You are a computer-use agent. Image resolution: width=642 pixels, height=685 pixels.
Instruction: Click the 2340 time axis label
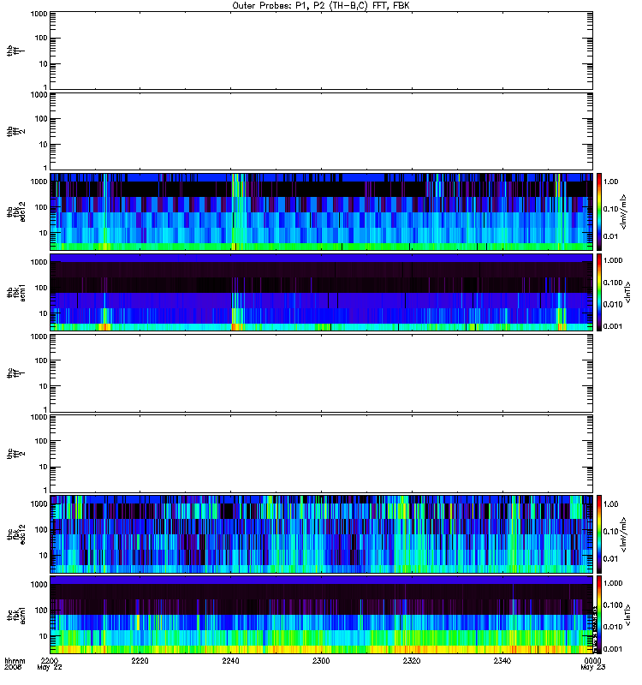(502, 660)
